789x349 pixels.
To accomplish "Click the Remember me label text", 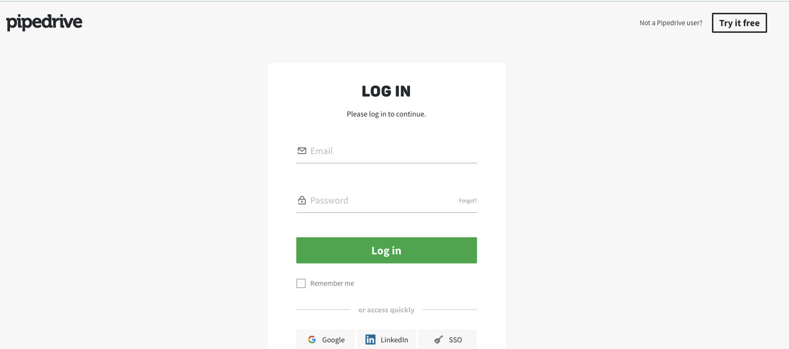I will coord(332,283).
